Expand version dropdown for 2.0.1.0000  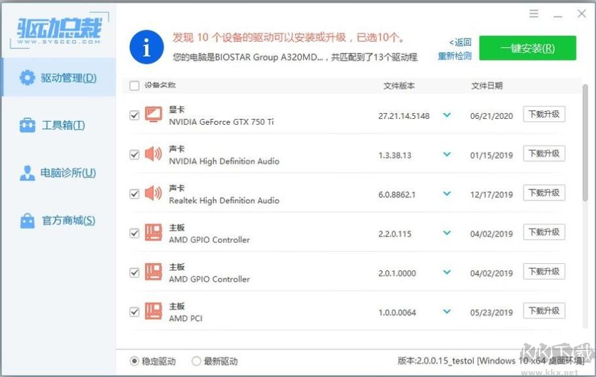[447, 272]
